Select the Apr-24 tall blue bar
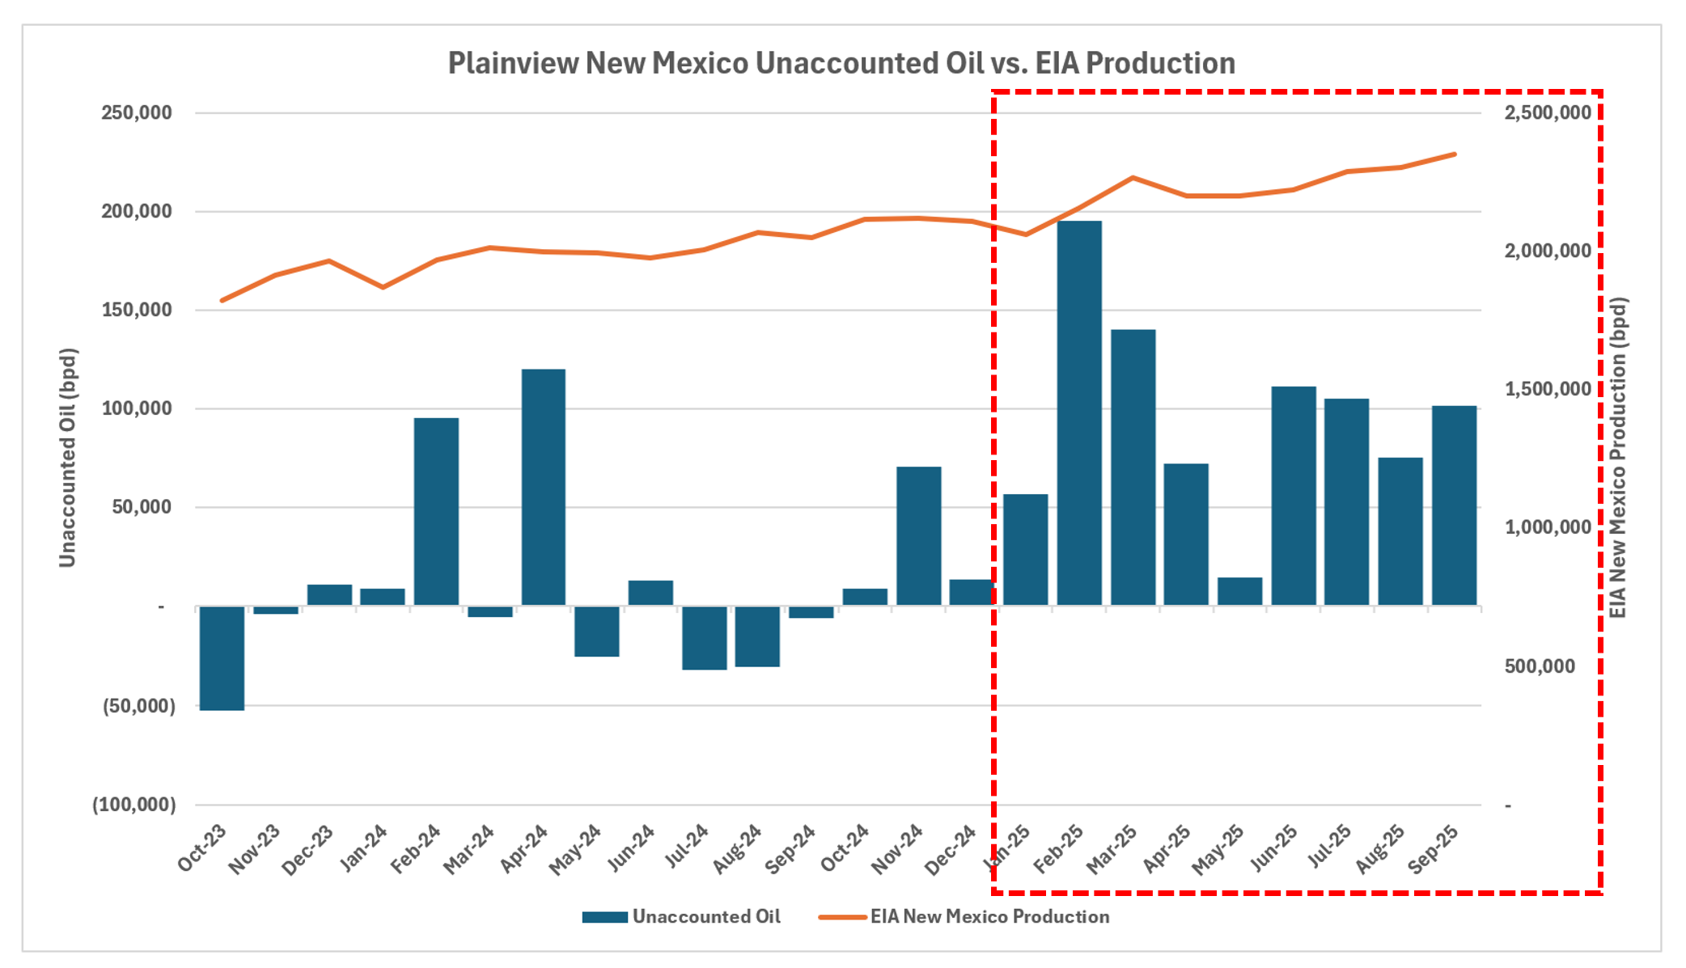 543,487
